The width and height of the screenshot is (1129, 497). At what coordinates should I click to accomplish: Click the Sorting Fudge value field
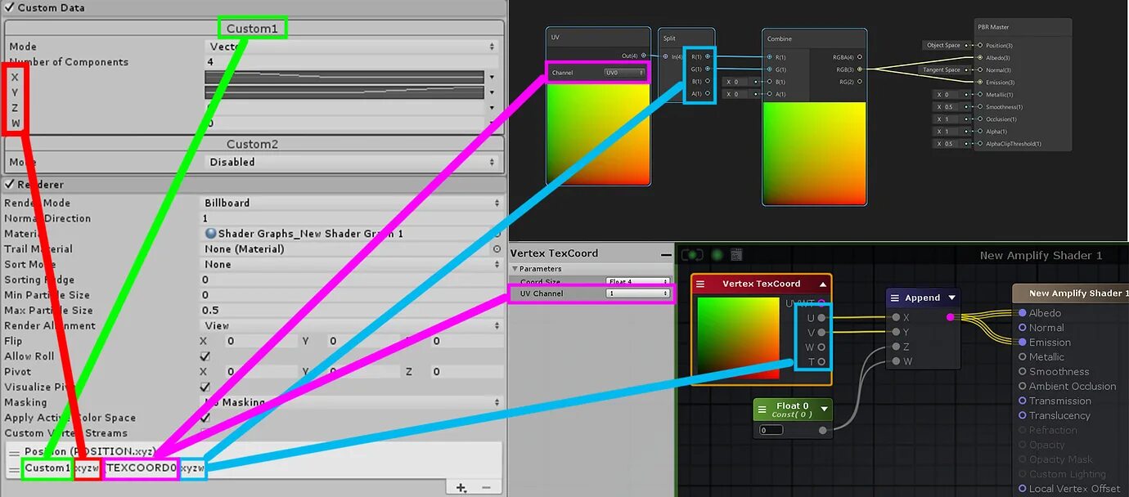click(351, 280)
